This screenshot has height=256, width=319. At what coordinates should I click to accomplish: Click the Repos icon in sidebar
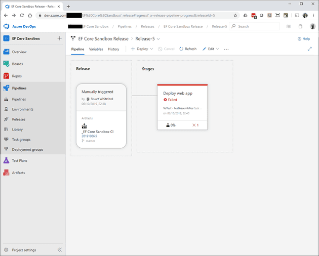pos(7,76)
